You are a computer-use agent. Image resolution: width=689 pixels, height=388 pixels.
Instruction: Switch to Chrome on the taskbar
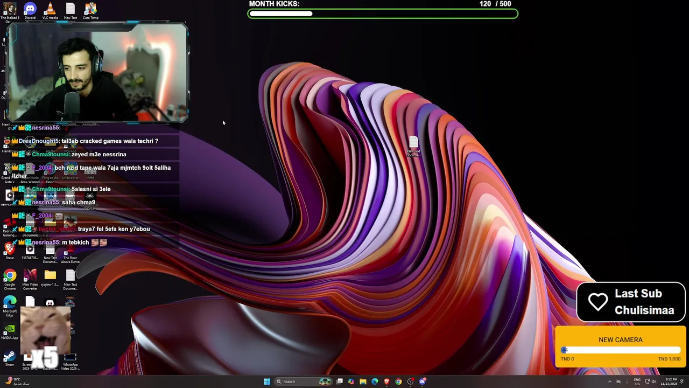coord(398,382)
